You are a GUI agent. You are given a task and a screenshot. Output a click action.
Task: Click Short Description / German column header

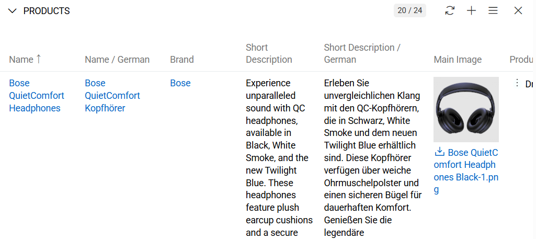tap(362, 54)
